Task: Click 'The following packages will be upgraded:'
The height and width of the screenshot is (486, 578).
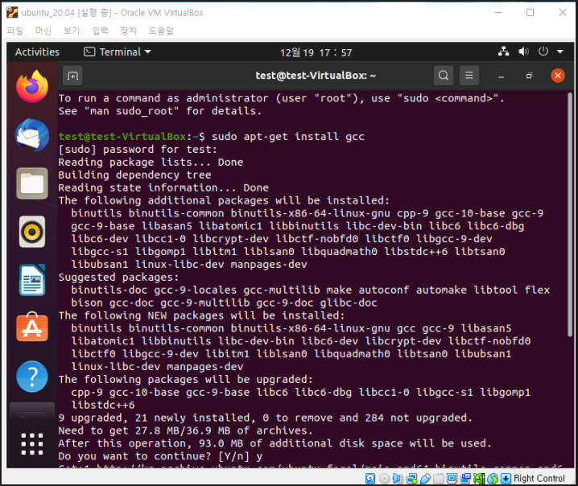Action: click(x=185, y=380)
